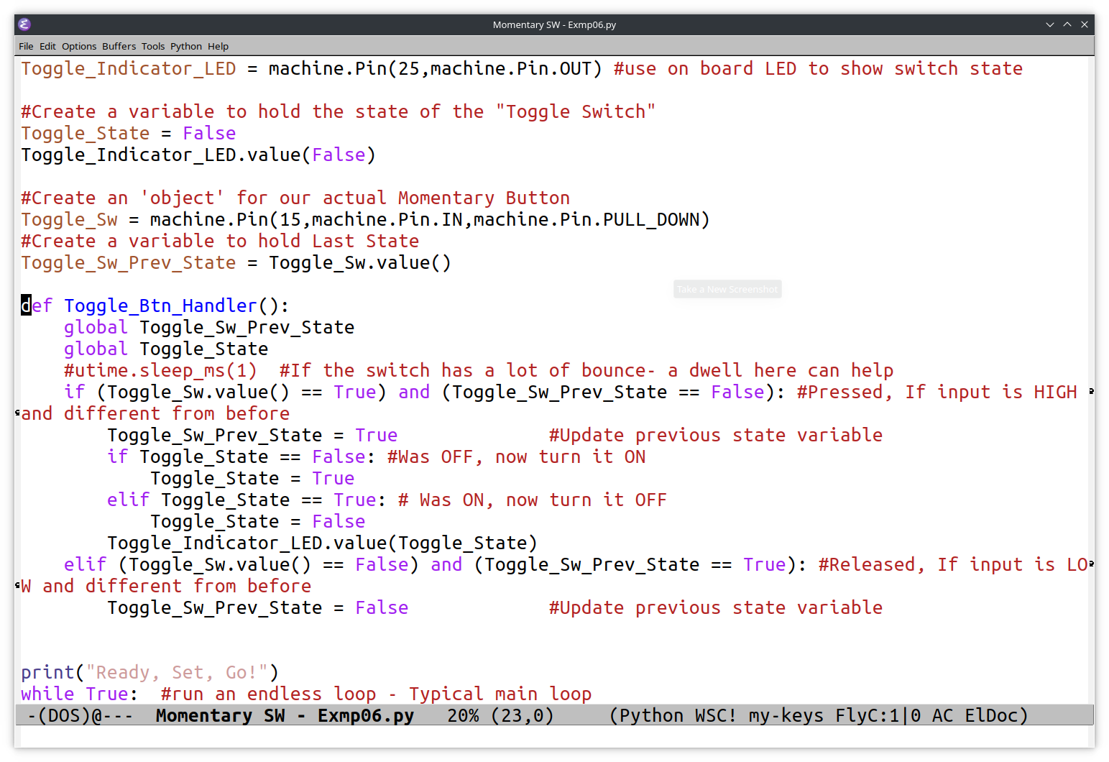Minimize the Emacs window
This screenshot has height=762, width=1109.
coord(1050,24)
